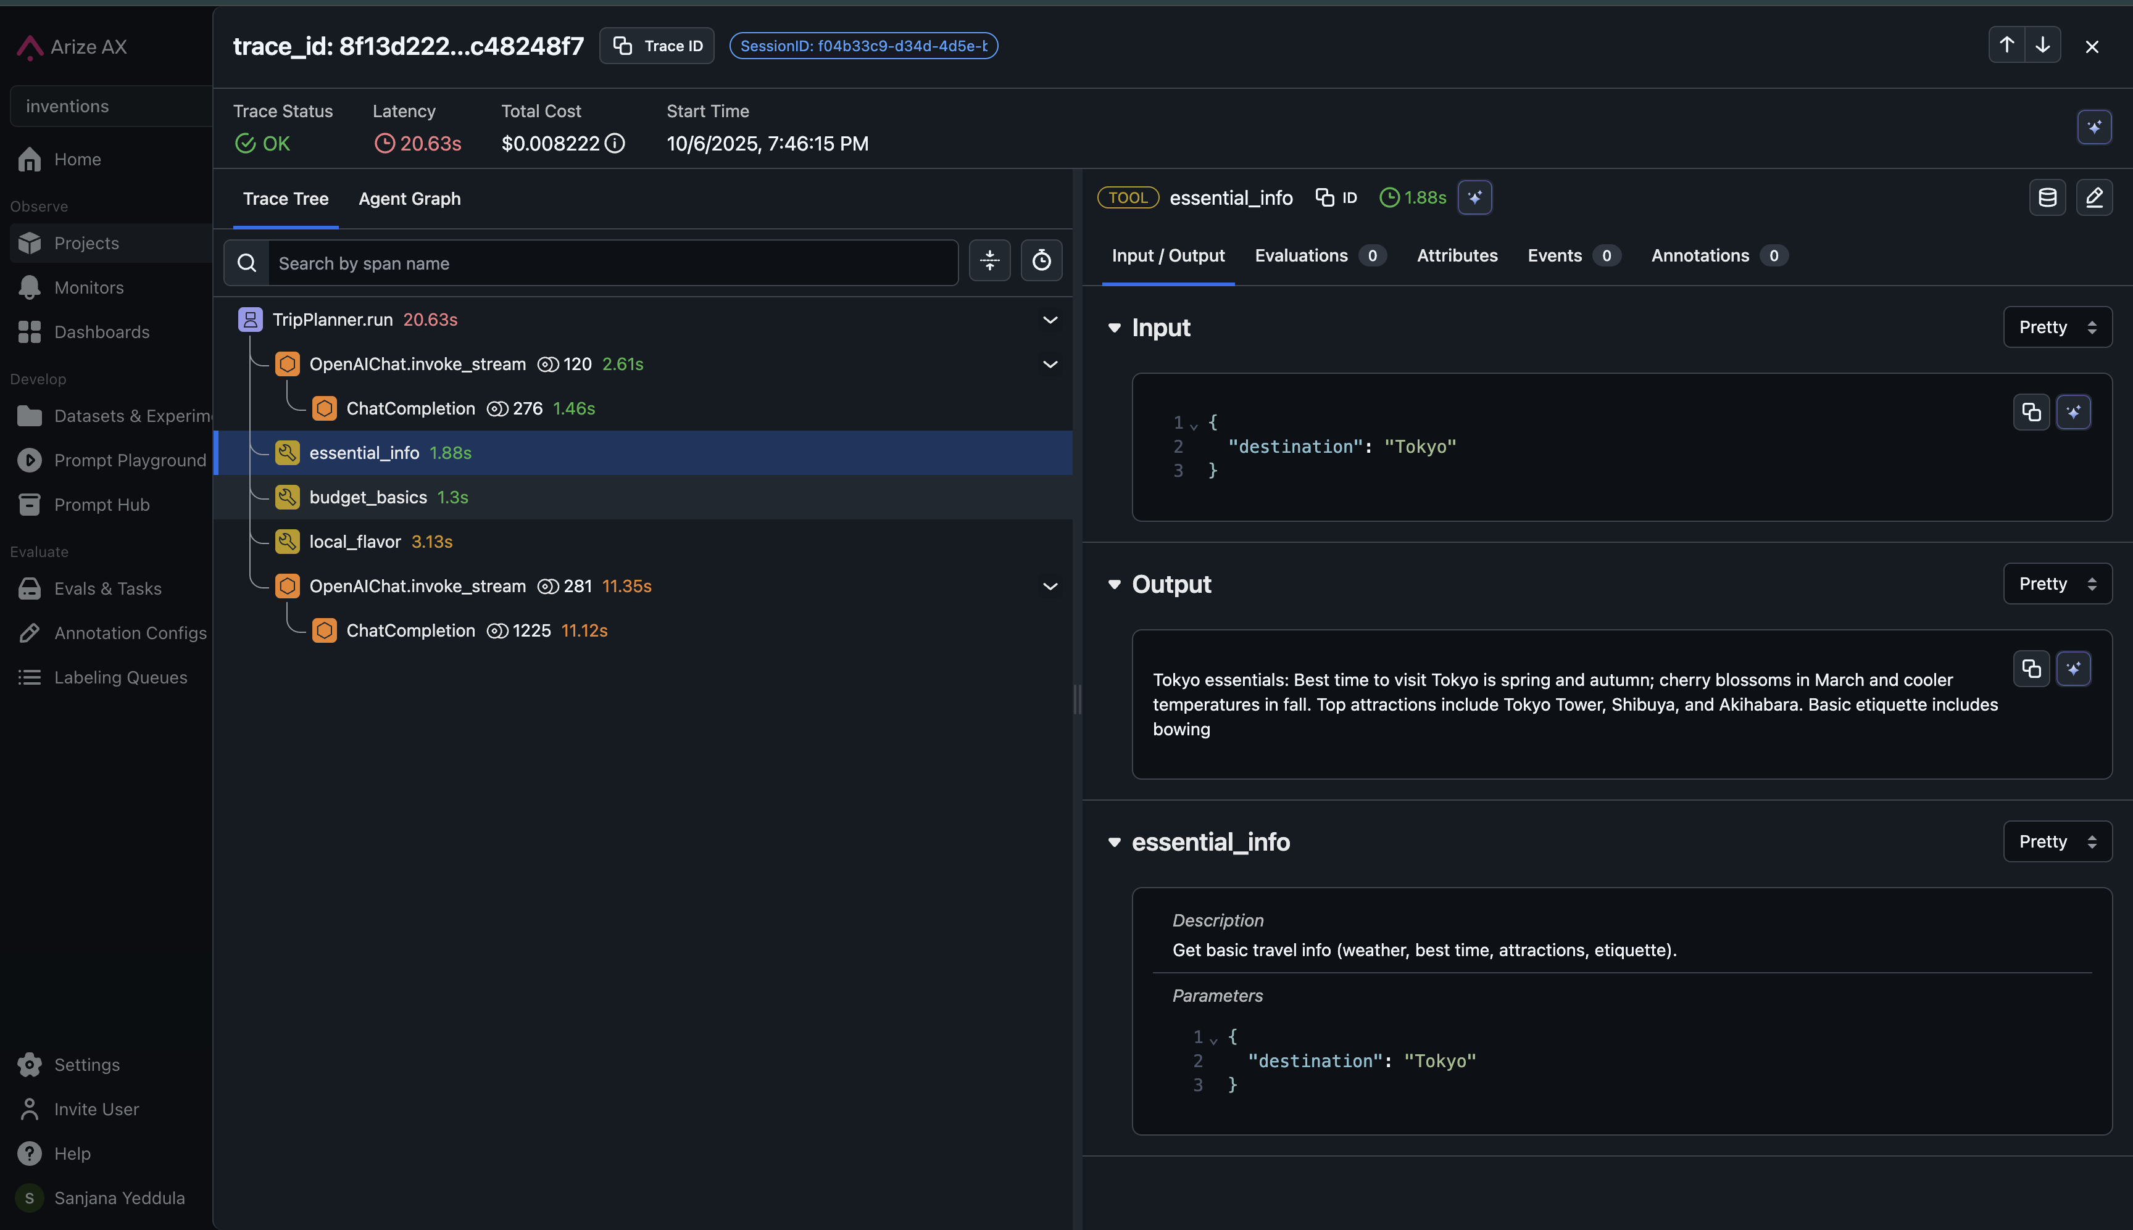Focus the Search by span name field
The image size is (2133, 1230).
tap(613, 263)
